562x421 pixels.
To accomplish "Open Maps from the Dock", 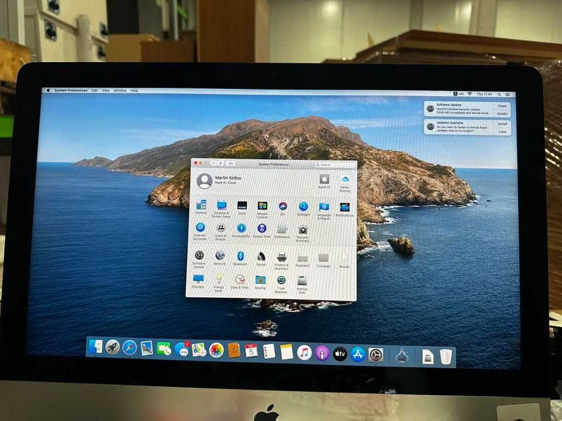I will point(199,350).
